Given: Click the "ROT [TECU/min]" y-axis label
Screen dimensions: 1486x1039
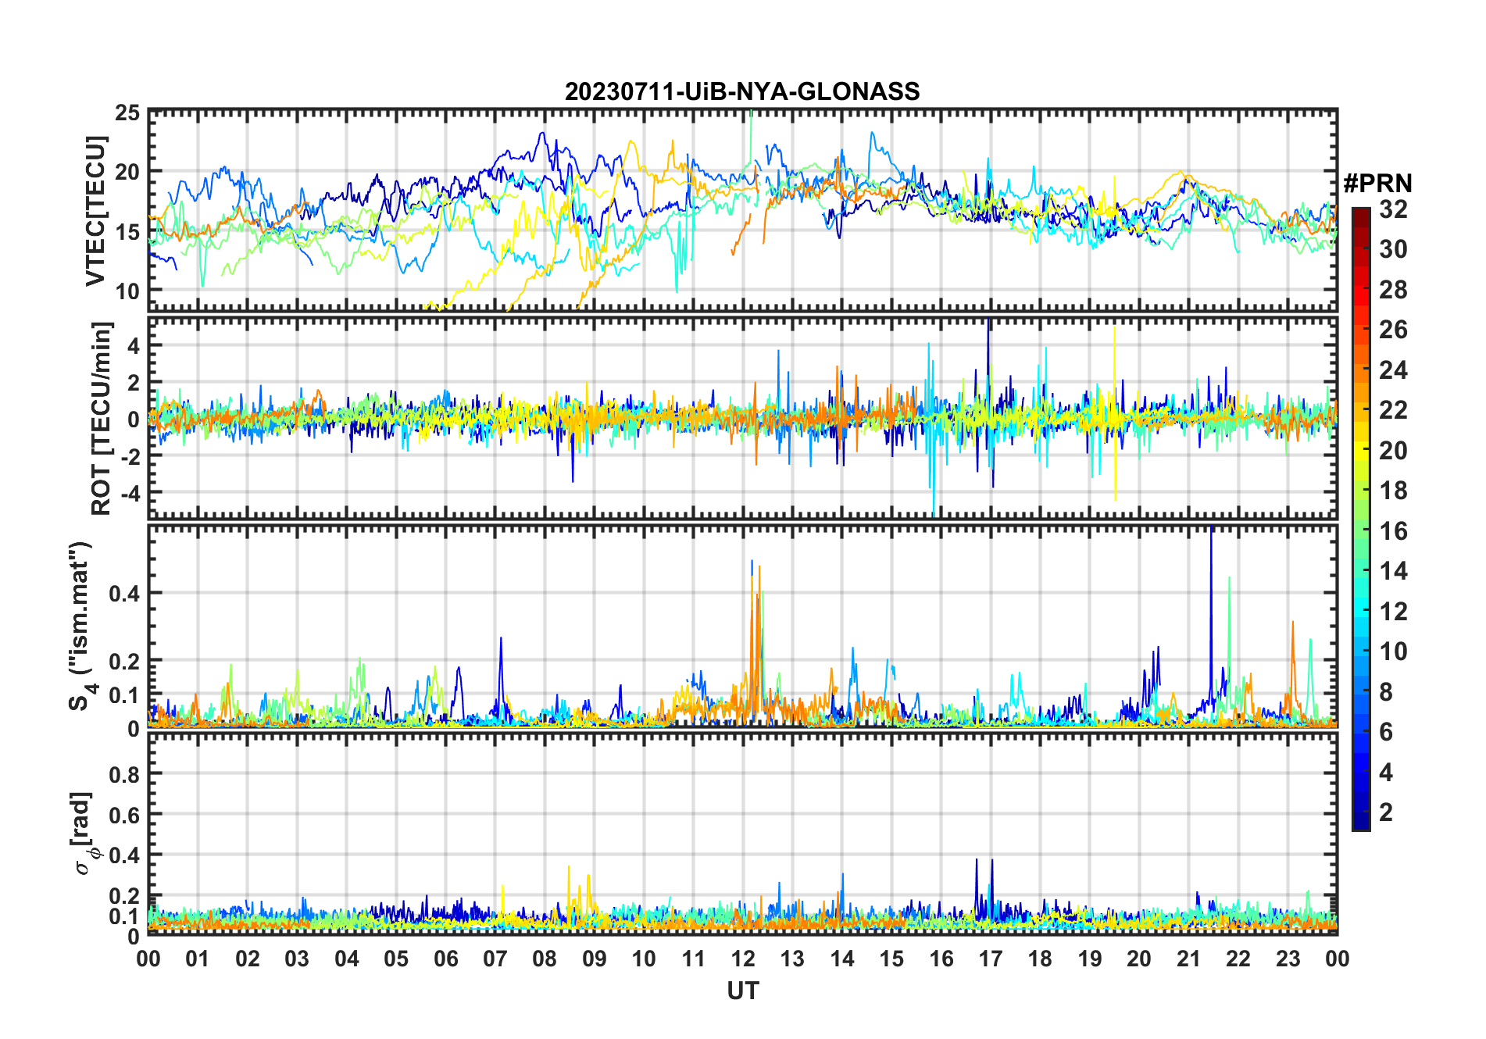Looking at the screenshot, I should (x=101, y=418).
